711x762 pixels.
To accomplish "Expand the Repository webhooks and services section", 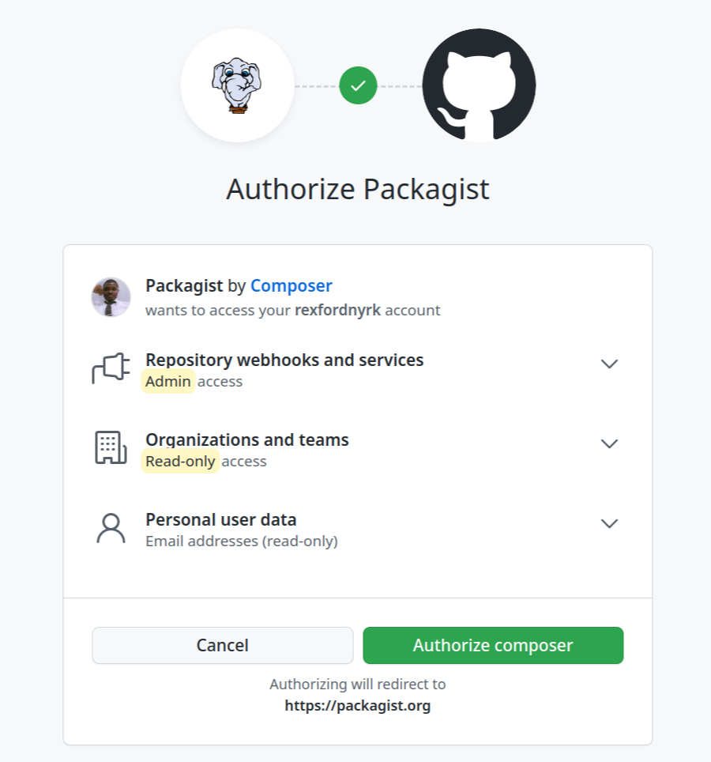I will click(x=609, y=364).
